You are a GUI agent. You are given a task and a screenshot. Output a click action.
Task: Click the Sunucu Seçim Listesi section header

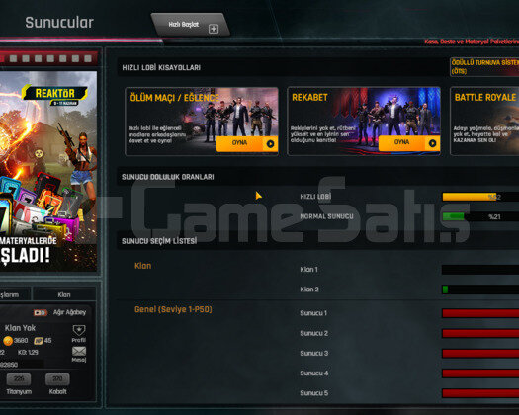159,241
